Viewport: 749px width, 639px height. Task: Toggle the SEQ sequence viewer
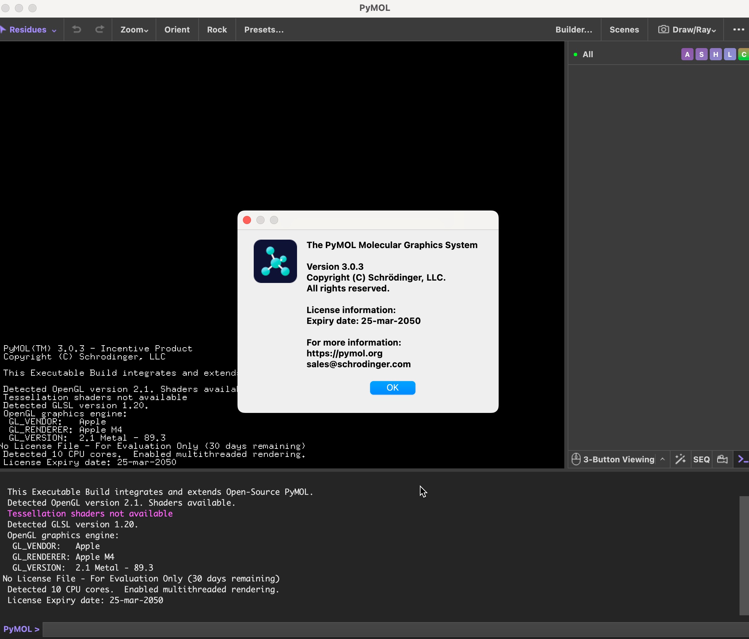(701, 459)
